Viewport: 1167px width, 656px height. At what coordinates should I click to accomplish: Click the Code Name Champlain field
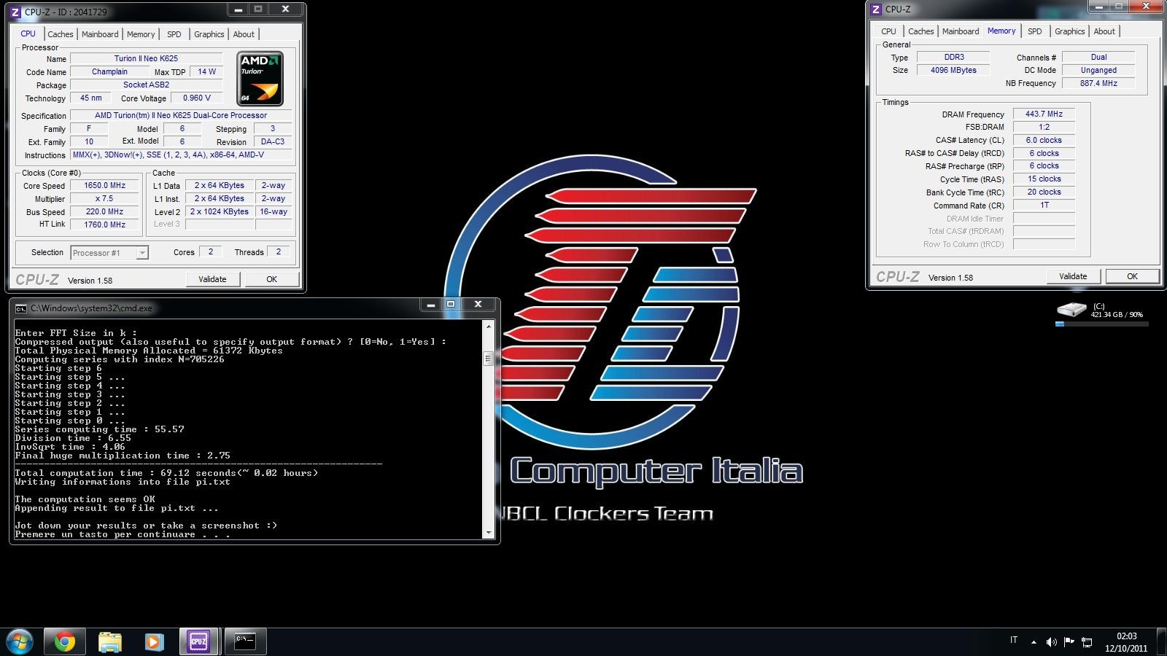[109, 72]
